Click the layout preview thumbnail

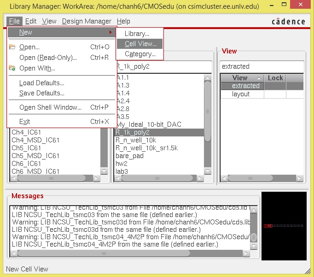284,226
